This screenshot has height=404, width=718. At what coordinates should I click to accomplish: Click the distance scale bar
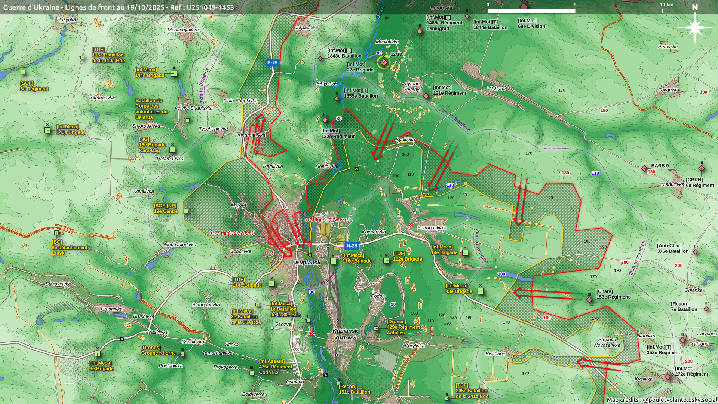[575, 11]
